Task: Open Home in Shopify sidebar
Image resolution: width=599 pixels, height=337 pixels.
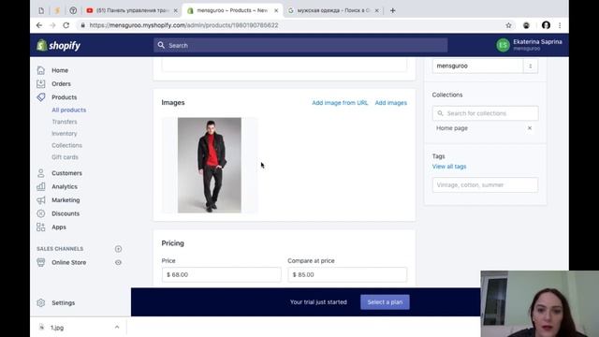Action: pyautogui.click(x=60, y=70)
